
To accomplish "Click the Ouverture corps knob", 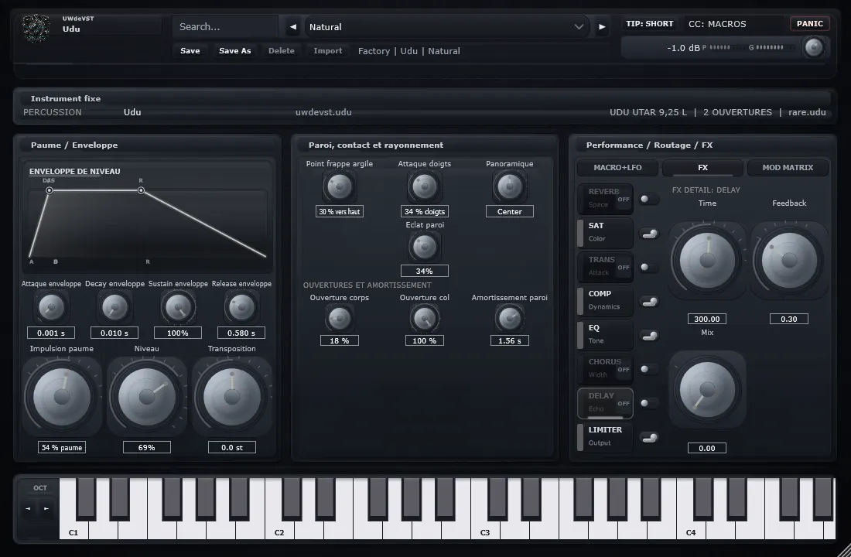I will point(339,318).
